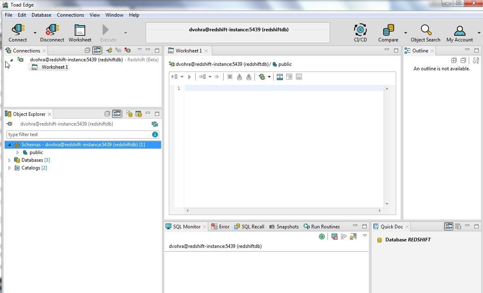483x293 pixels.
Task: Click grey connect plug icon in Connections panel
Action: [118, 50]
